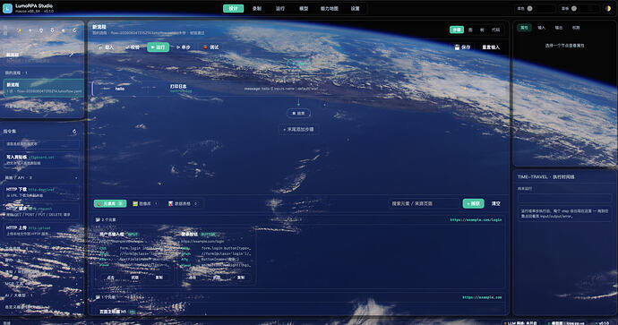Image resolution: width=618 pixels, height=325 pixels.
Task: Click 抓取 on the 用户名输入框 card
Action: (x=134, y=278)
